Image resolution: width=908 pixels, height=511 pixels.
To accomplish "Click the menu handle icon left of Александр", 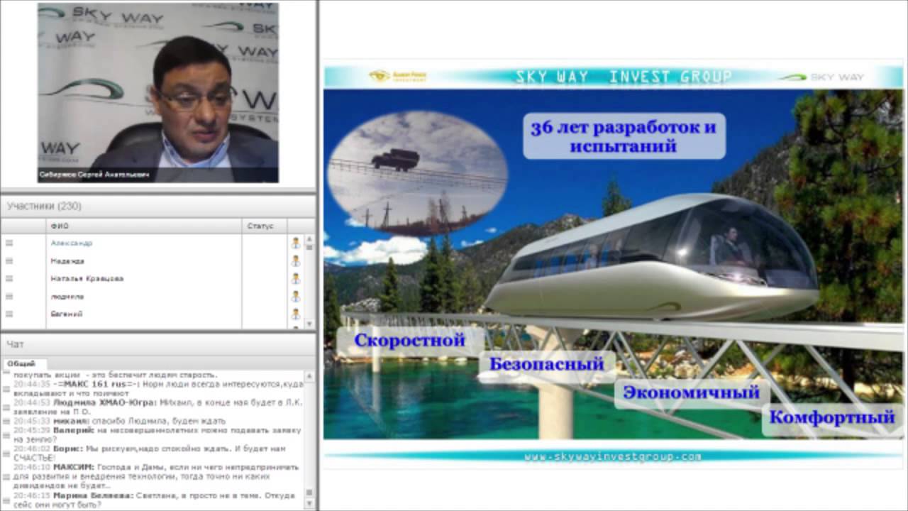I will click(x=9, y=243).
